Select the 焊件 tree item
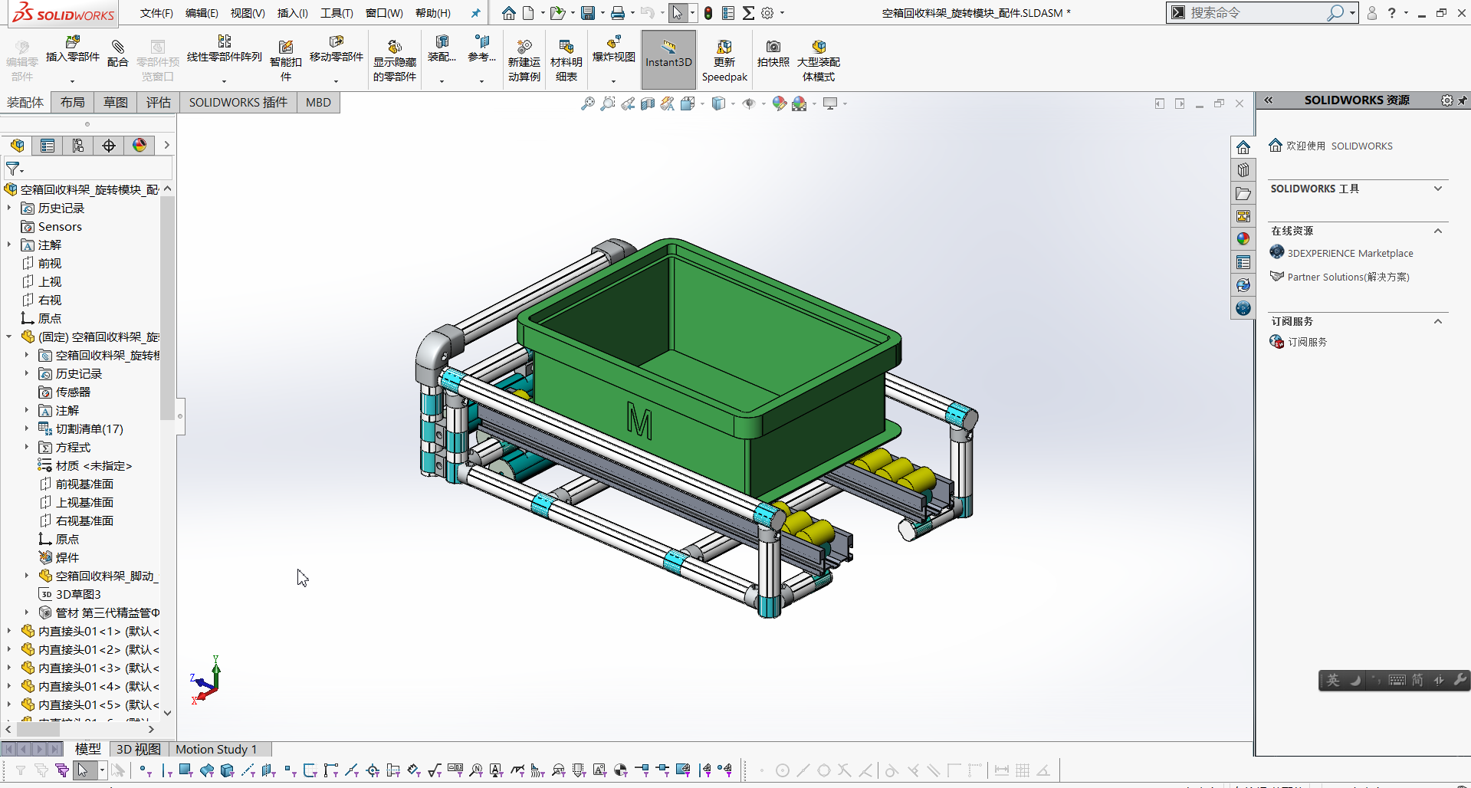The image size is (1471, 788). [67, 557]
